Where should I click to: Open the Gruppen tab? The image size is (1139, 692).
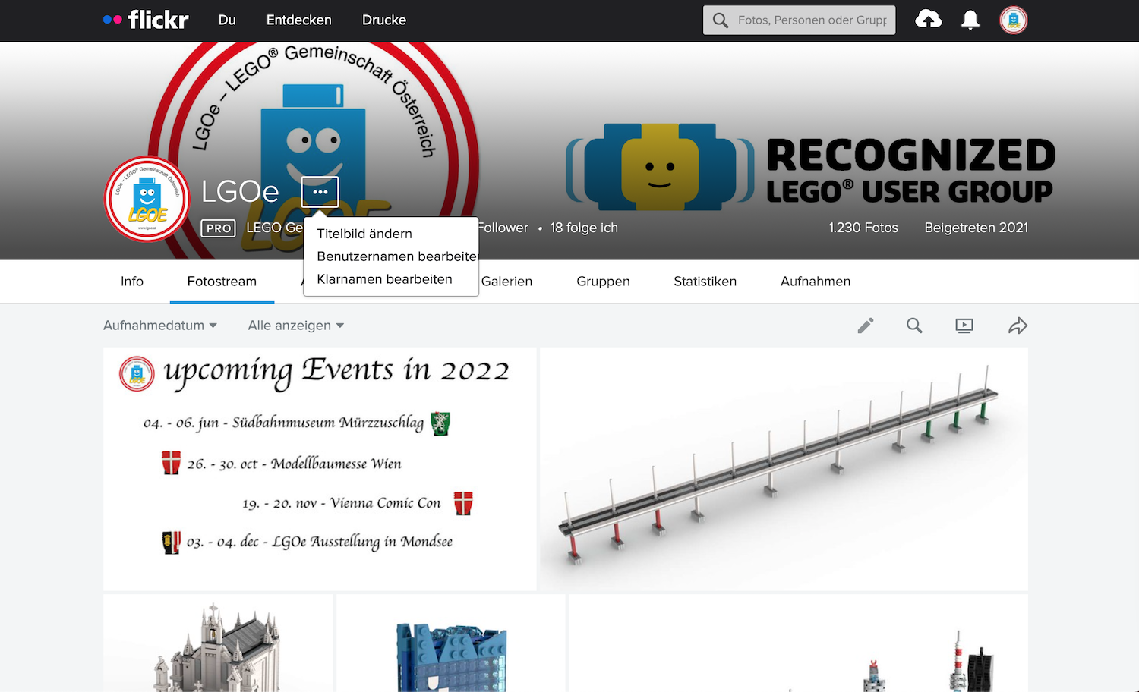click(603, 282)
